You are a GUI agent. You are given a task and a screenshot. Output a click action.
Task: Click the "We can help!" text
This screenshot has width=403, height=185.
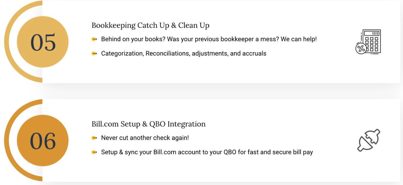[x=299, y=39]
